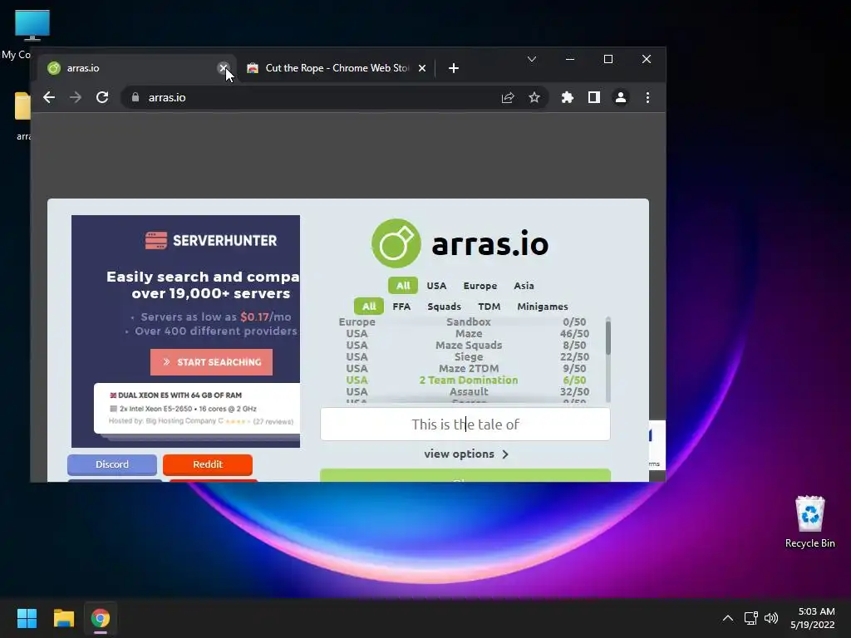851x638 pixels.
Task: Select the All region filter
Action: pos(403,286)
